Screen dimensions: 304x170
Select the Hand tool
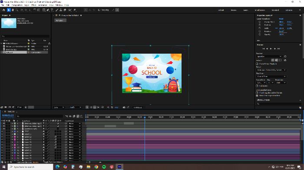13,10
